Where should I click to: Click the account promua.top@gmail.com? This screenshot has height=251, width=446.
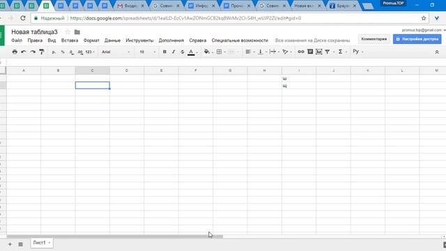click(422, 30)
